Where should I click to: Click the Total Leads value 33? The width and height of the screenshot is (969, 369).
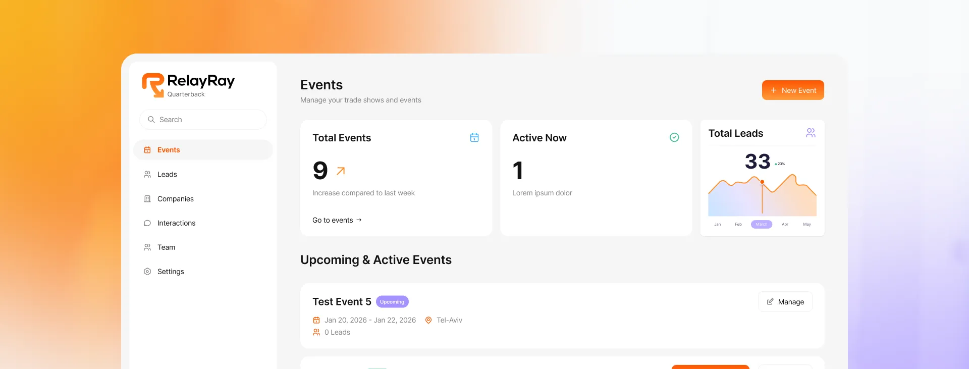pyautogui.click(x=758, y=162)
